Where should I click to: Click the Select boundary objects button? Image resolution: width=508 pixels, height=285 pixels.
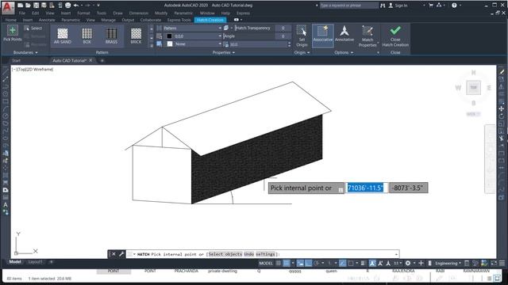33,28
